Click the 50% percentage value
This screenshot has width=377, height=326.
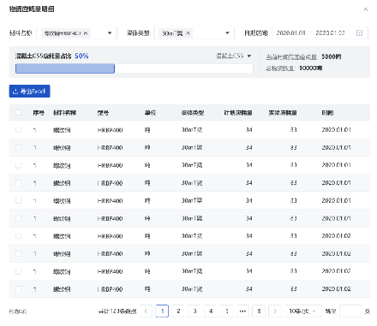[81, 56]
